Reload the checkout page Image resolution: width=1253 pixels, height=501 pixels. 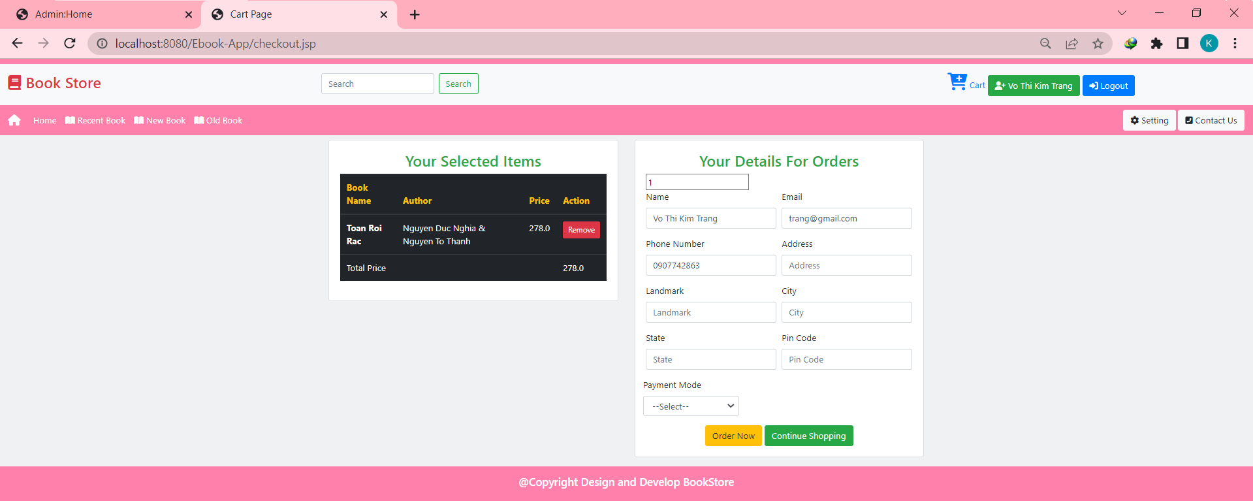[x=70, y=43]
